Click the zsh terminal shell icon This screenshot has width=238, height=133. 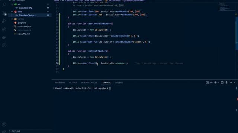pyautogui.click(x=207, y=82)
